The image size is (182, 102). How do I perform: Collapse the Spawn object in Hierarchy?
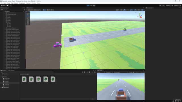click(x=5, y=22)
